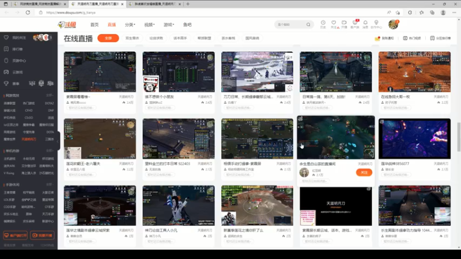461x259 pixels.
Task: Open the notification envelope link
Action: click(x=384, y=38)
